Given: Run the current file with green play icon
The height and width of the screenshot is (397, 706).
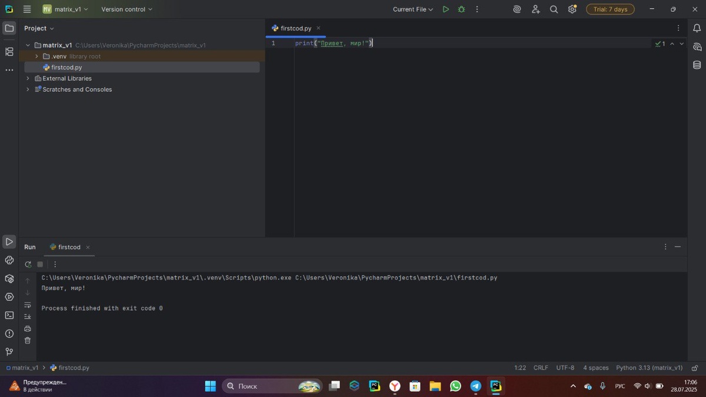Looking at the screenshot, I should 445,9.
